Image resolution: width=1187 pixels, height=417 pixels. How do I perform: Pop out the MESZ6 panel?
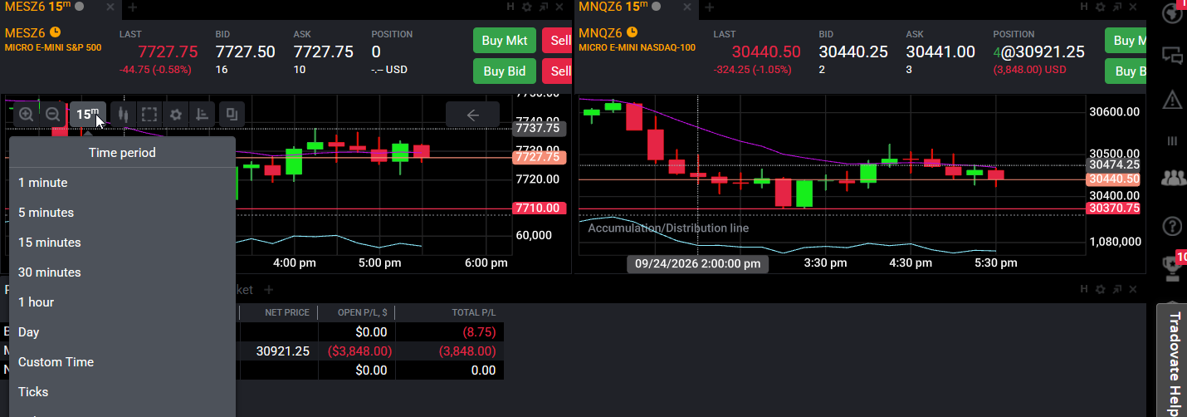[543, 7]
